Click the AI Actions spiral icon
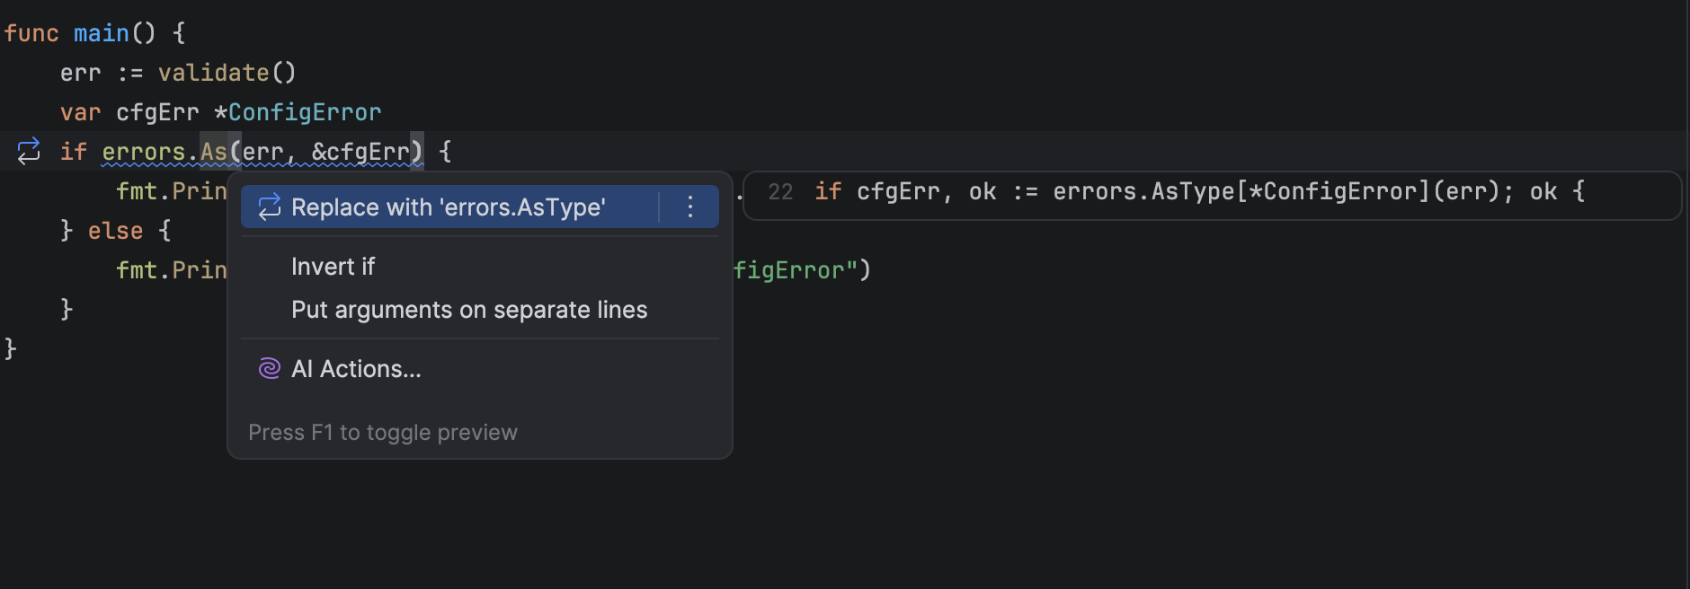Image resolution: width=1690 pixels, height=589 pixels. coord(269,369)
